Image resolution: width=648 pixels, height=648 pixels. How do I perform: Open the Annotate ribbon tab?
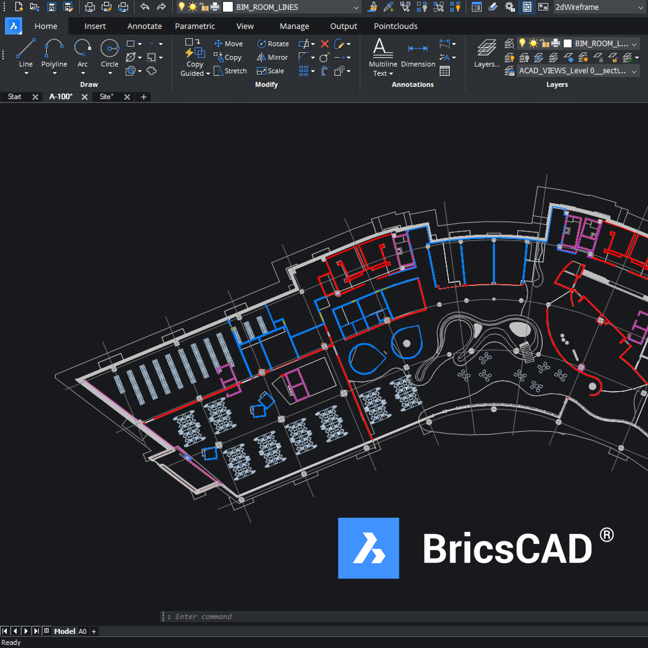pos(144,26)
